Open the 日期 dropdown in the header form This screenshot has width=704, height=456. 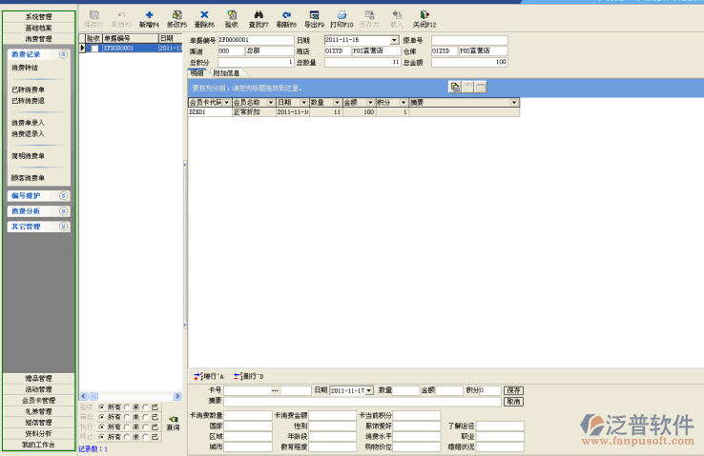[395, 40]
